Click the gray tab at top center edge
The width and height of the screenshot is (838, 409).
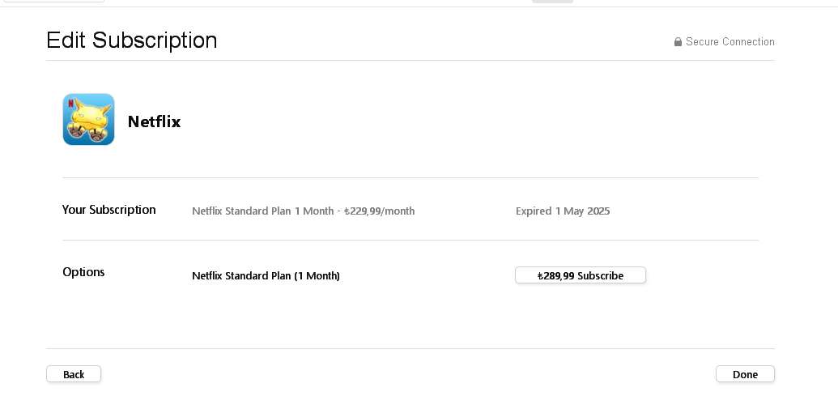tap(552, 1)
